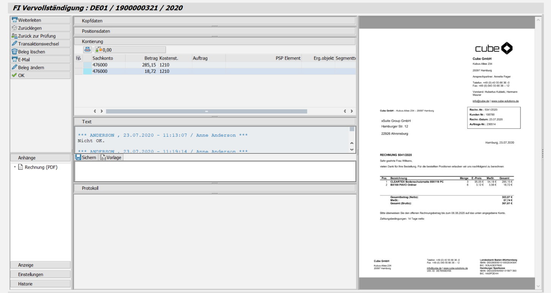The image size is (551, 293).
Task: Click the table select-all corner icon
Action: pyautogui.click(x=79, y=58)
